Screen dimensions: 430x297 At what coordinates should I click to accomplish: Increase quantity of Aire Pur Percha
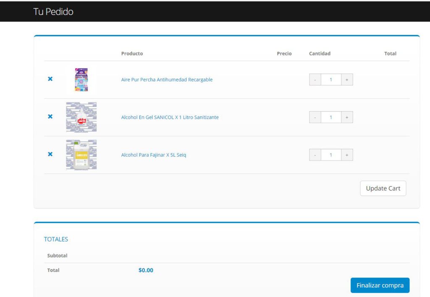pos(347,79)
